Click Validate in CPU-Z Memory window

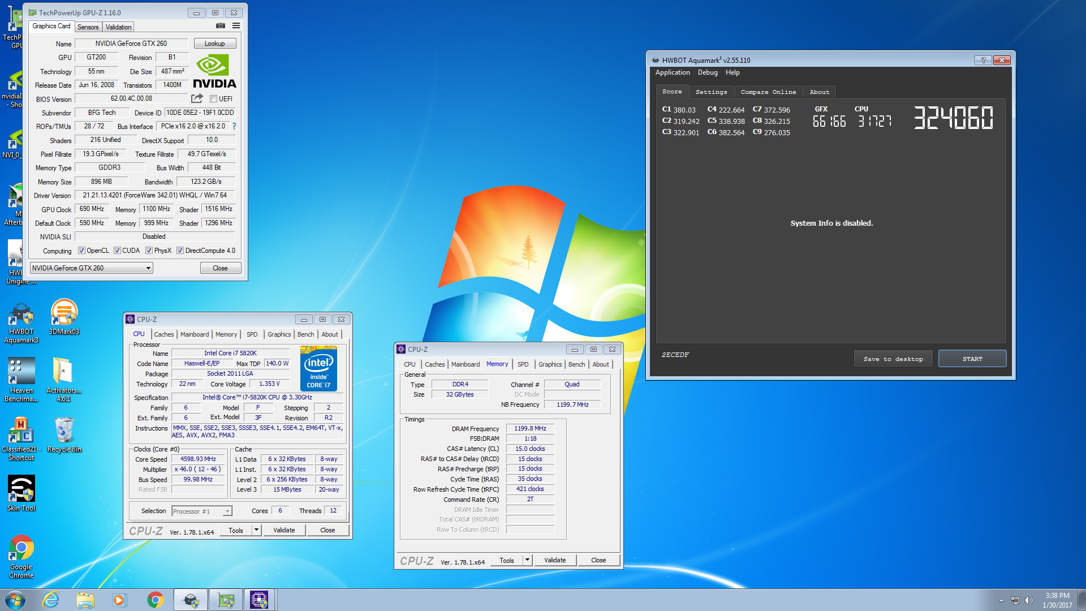pyautogui.click(x=555, y=560)
